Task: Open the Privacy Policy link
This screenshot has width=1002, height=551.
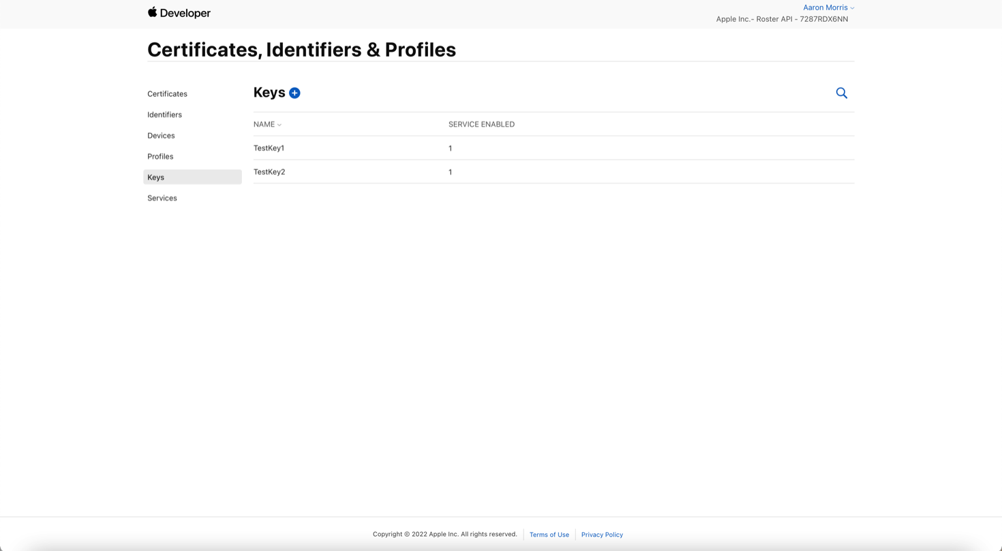Action: click(x=602, y=535)
